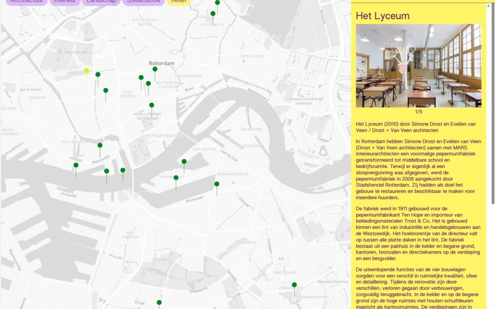Select the green pin below Rotterdam label
Screen dimensions: 495x309
coord(155,70)
